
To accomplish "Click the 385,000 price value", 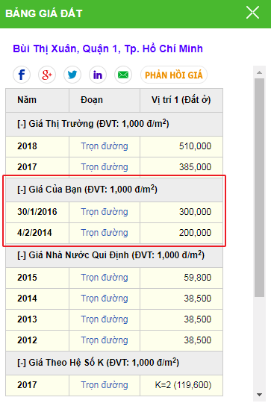I will pos(195,167).
